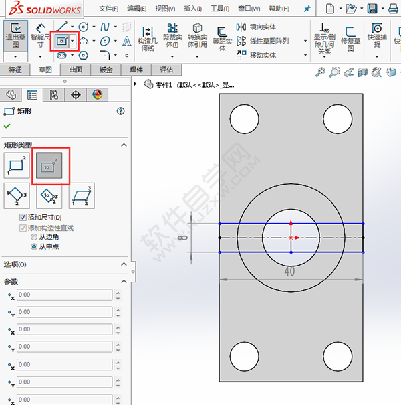Select the Circle sketch tool

pos(84,27)
